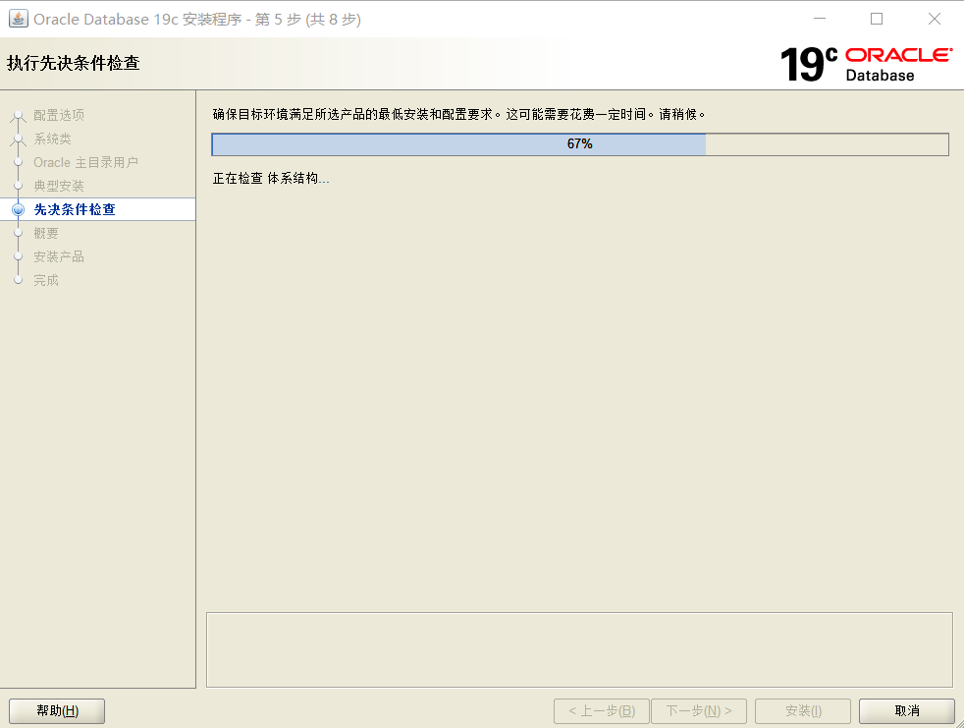Select the 完成 step in sidebar
The height and width of the screenshot is (728, 964).
point(46,280)
